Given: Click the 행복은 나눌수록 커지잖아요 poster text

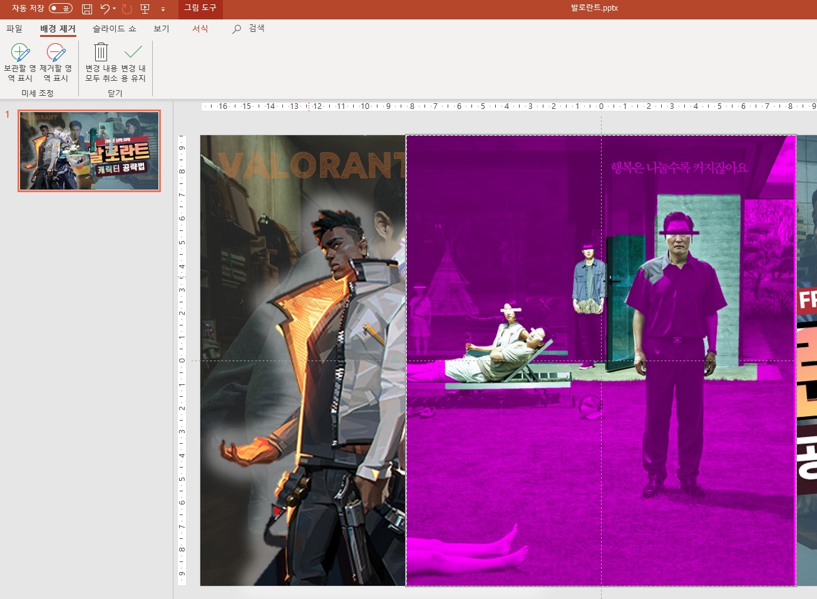Looking at the screenshot, I should pyautogui.click(x=679, y=167).
